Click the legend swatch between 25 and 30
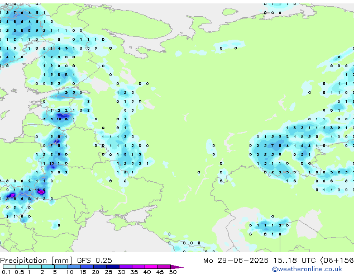This screenshot has height=274, width=354. (113, 267)
